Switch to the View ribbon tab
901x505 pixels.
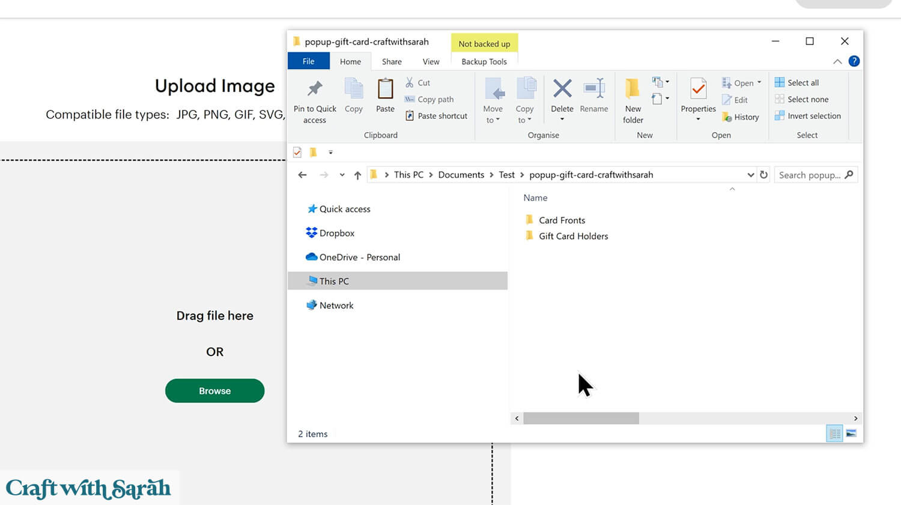pyautogui.click(x=431, y=61)
